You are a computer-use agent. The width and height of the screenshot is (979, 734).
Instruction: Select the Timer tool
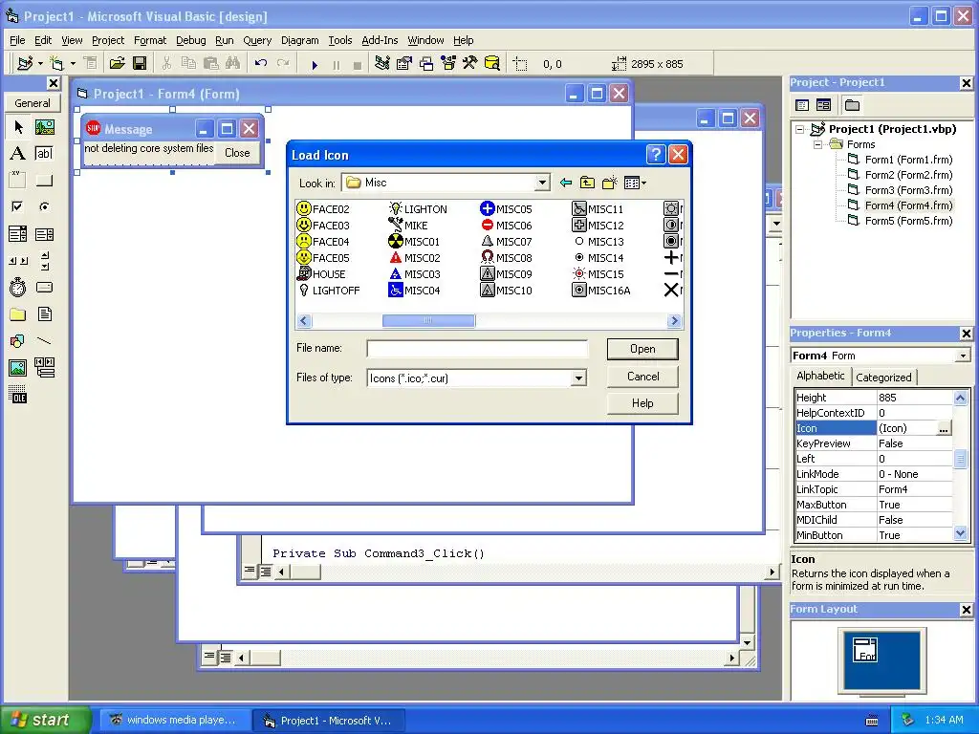18,287
